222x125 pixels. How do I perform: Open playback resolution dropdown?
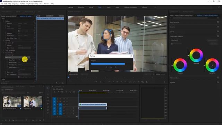(147, 74)
